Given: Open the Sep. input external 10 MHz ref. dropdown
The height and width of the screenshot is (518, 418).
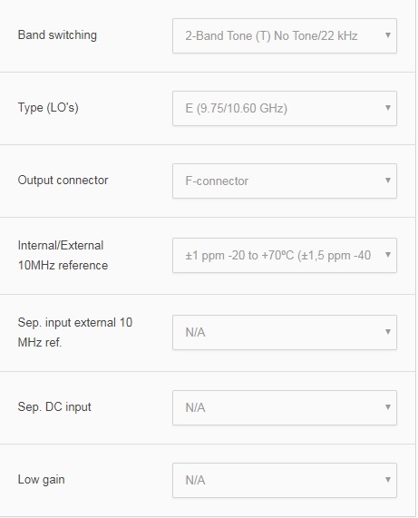Looking at the screenshot, I should [x=285, y=332].
